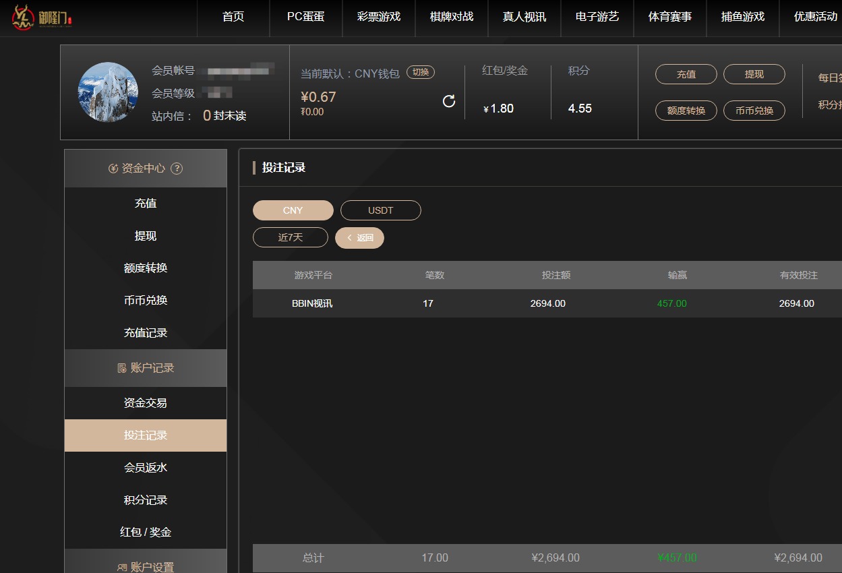Open the 真人视讯 menu tab
Image resolution: width=842 pixels, height=573 pixels.
click(524, 18)
